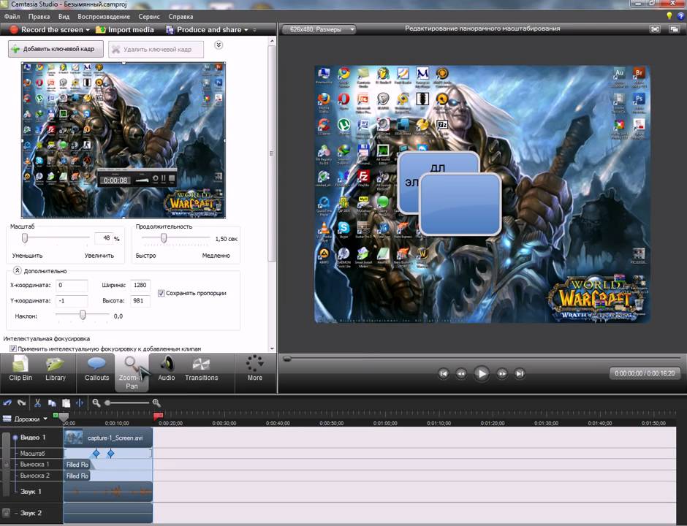Collapse the Дополнительно section
The image size is (687, 526).
click(x=17, y=270)
